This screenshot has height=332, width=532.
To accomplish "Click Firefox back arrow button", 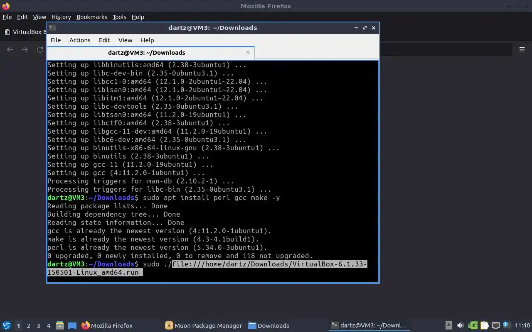I will point(10,50).
